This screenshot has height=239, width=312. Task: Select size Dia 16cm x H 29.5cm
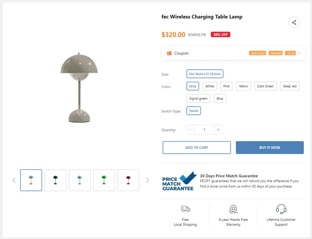[x=205, y=74]
